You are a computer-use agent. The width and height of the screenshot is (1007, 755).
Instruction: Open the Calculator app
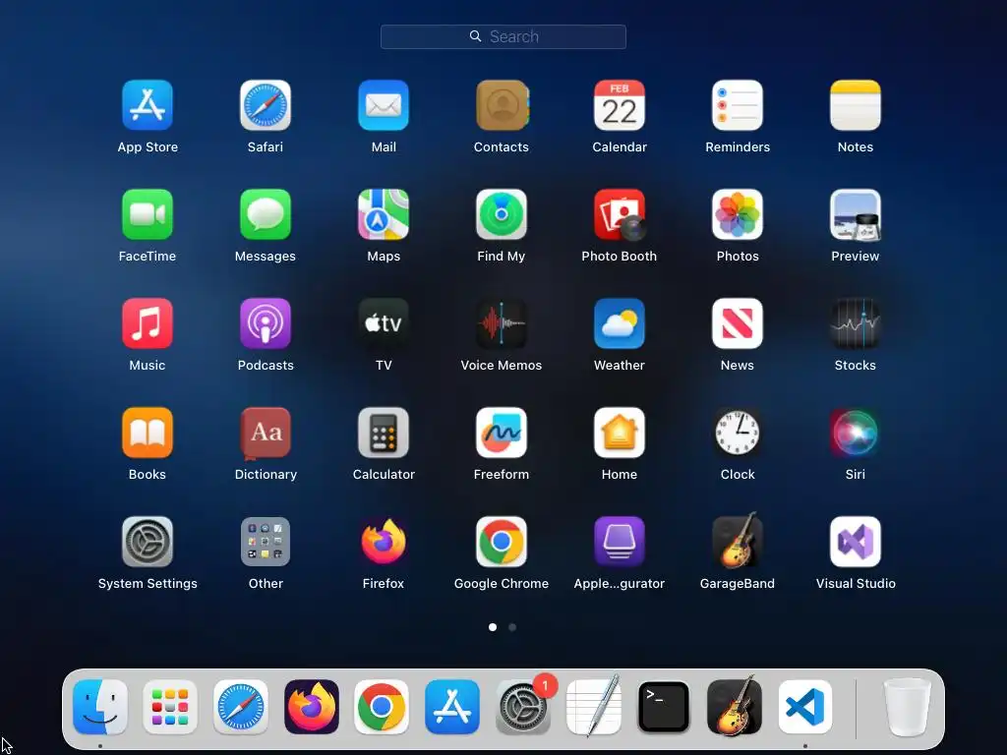pos(384,433)
